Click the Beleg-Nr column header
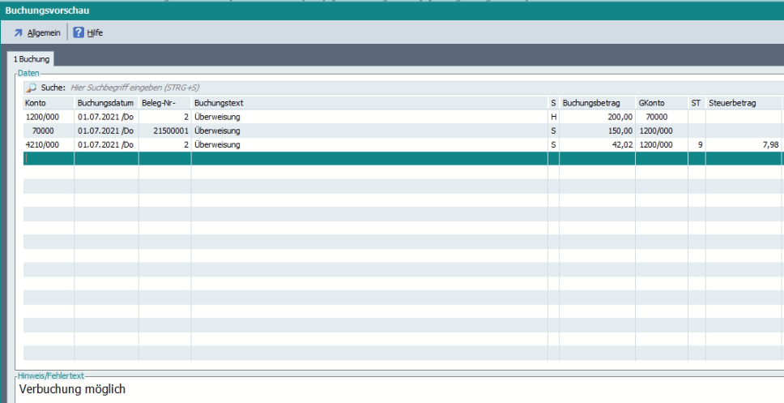The height and width of the screenshot is (403, 784). coord(159,103)
